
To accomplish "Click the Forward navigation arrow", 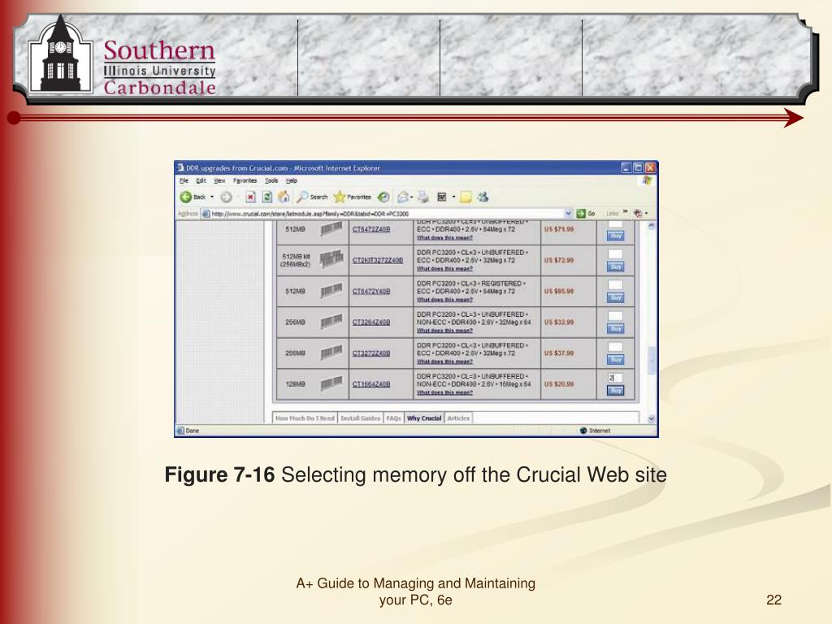I will 226,197.
